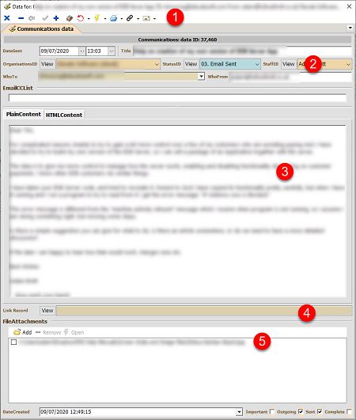Click View button beside OrganisationsID
The height and width of the screenshot is (420, 356).
47,64
